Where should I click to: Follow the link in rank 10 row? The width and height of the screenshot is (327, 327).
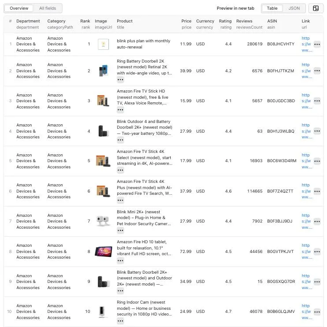pyautogui.click(x=307, y=312)
